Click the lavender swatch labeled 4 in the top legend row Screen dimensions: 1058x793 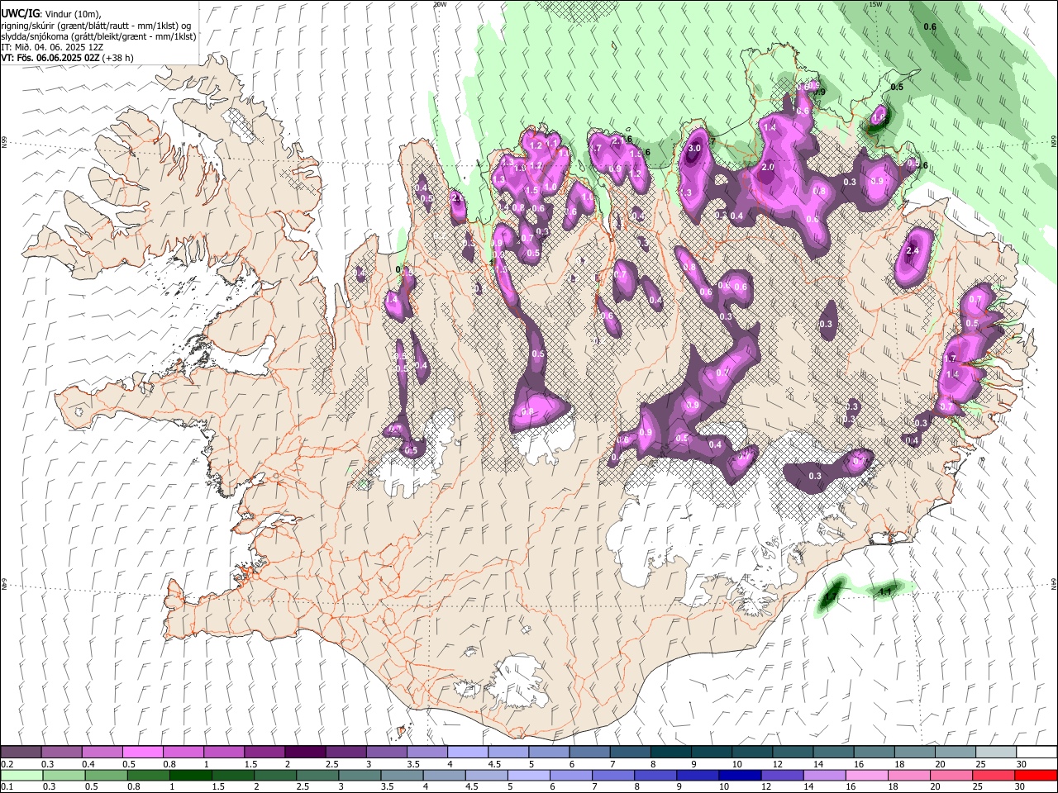coord(467,752)
